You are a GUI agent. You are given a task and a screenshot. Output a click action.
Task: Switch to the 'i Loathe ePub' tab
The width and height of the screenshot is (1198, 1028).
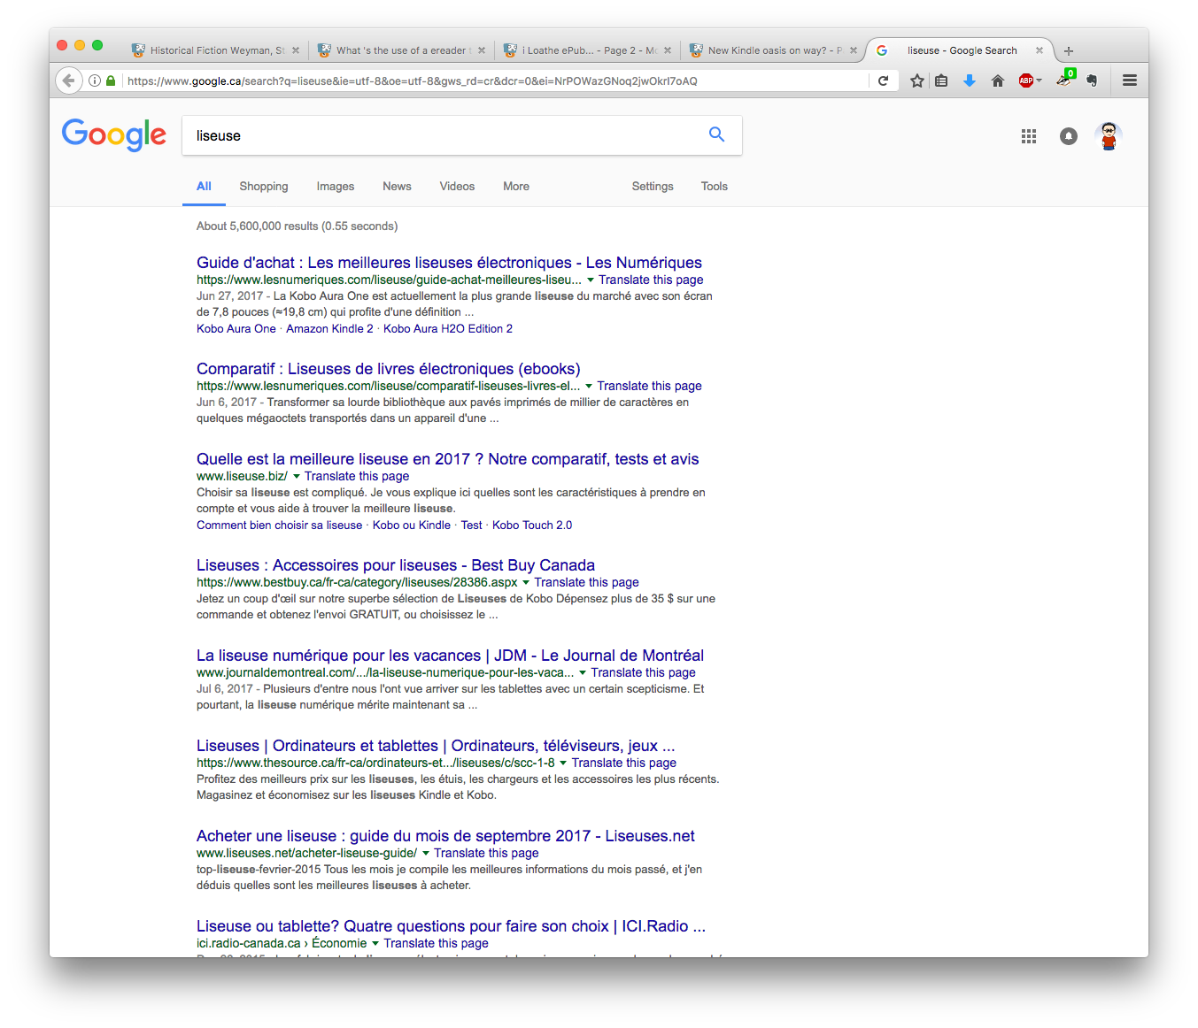(588, 50)
